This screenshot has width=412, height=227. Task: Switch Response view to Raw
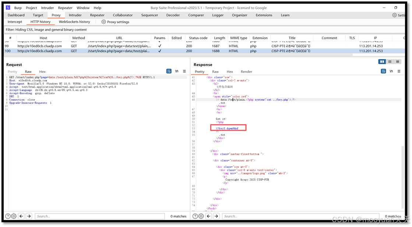(215, 72)
